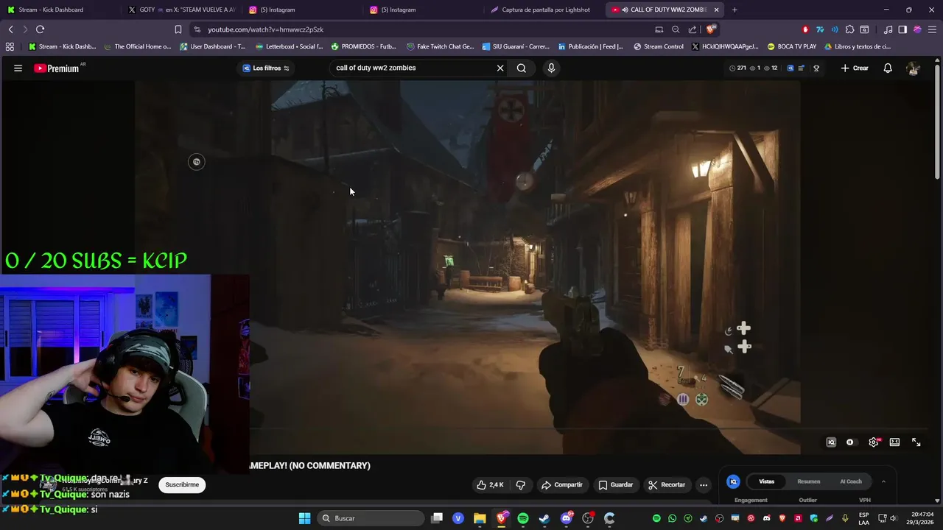Open Stream Control bookmark
Viewport: 943px width, 530px height.
658,46
